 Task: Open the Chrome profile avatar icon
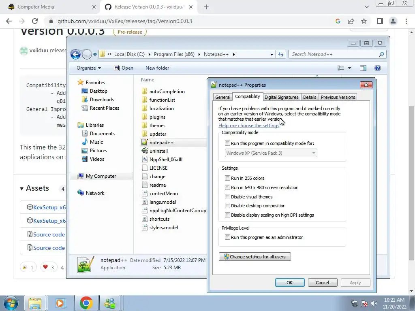393,21
